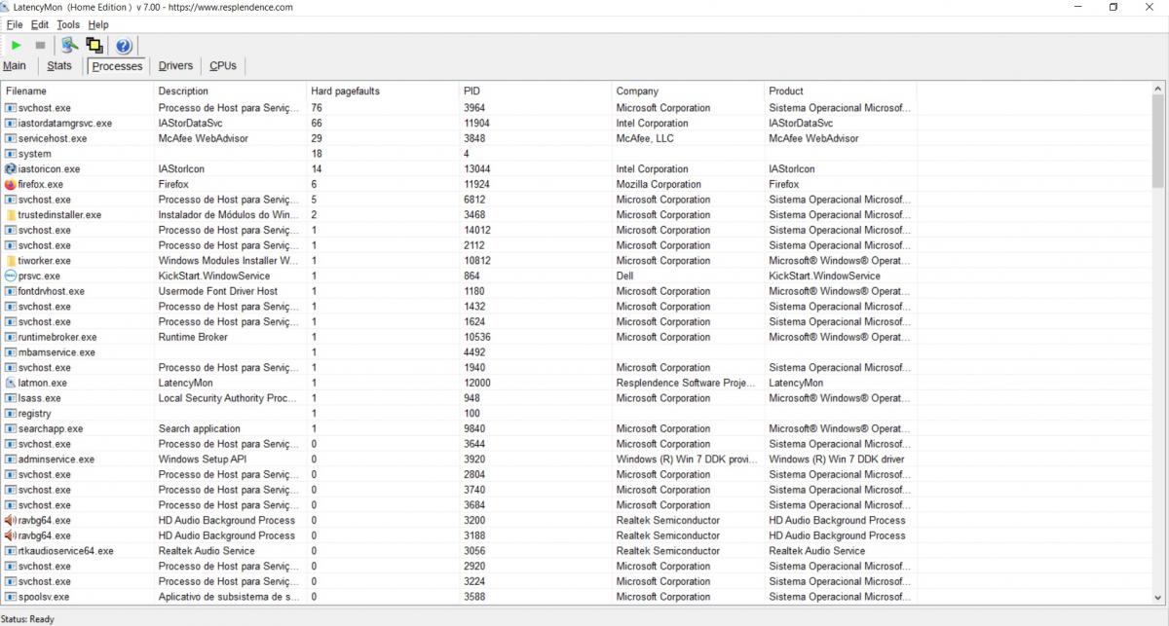
Task: Click the icon beside runtimebroker.exe
Action: point(11,337)
